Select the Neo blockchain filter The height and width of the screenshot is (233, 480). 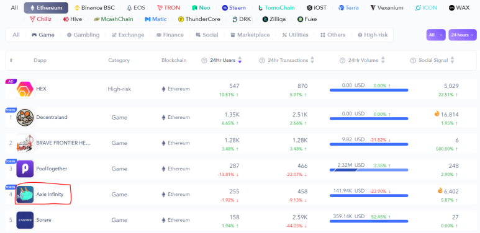201,8
